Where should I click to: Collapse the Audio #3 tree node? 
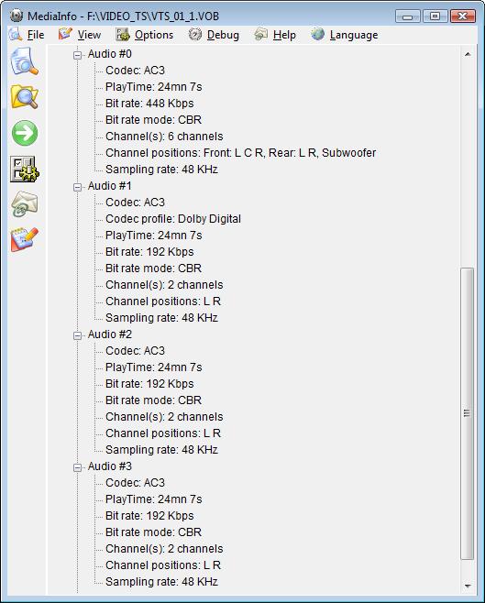78,467
